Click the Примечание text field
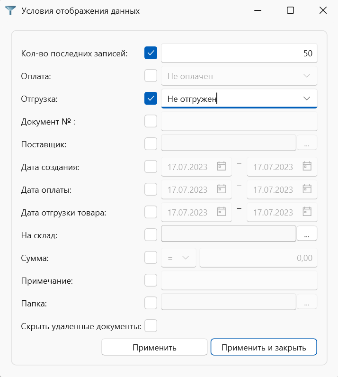The height and width of the screenshot is (377, 338). (x=239, y=280)
